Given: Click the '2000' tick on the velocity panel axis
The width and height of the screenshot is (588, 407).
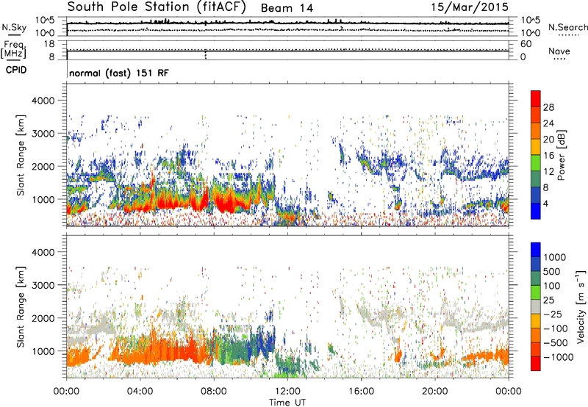Looking at the screenshot, I should click(x=43, y=318).
